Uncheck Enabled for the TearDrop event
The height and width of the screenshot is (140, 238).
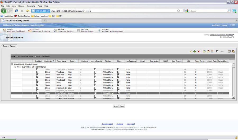37,72
